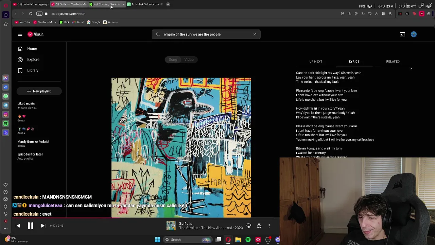Open the Kick bookmark
The width and height of the screenshot is (435, 245).
(x=64, y=22)
